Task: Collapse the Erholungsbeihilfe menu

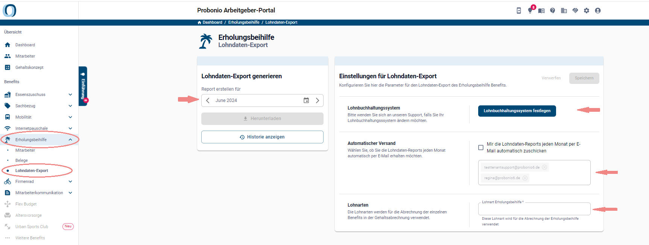Action: click(x=70, y=140)
